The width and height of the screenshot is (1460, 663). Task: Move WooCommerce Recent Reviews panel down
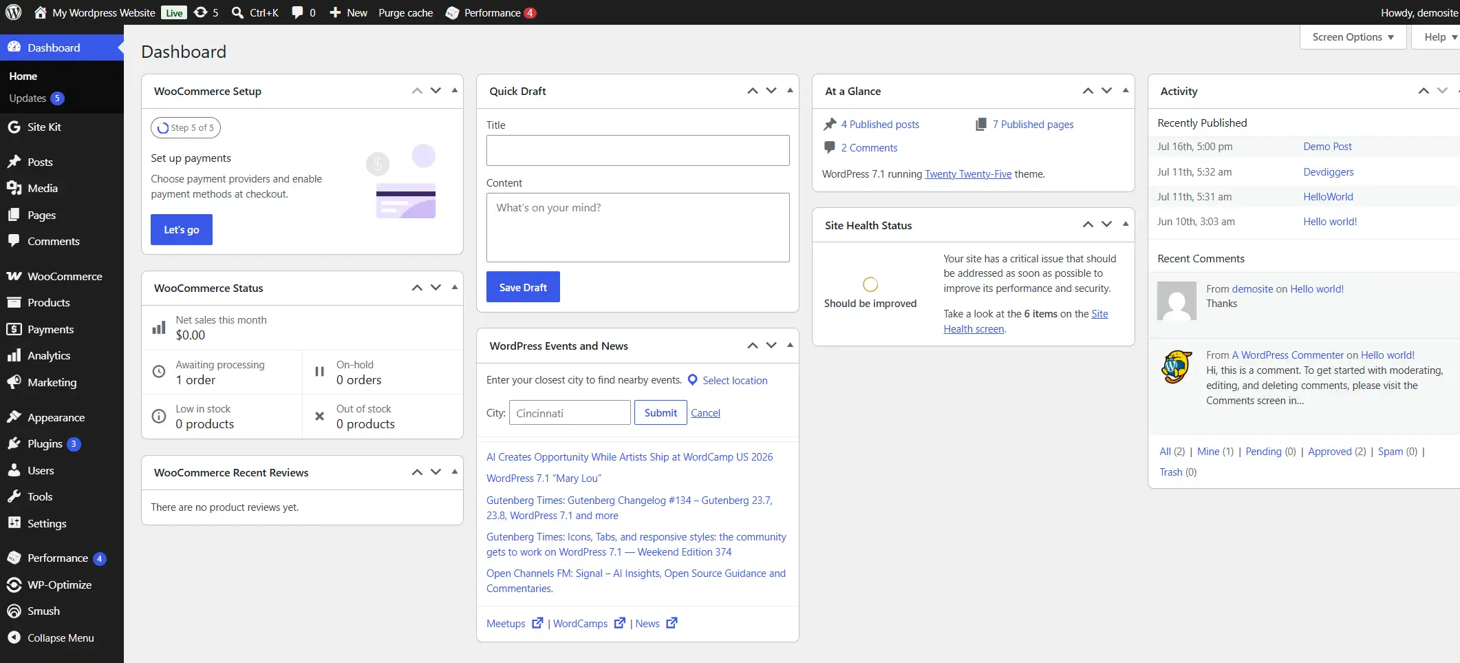coord(436,472)
